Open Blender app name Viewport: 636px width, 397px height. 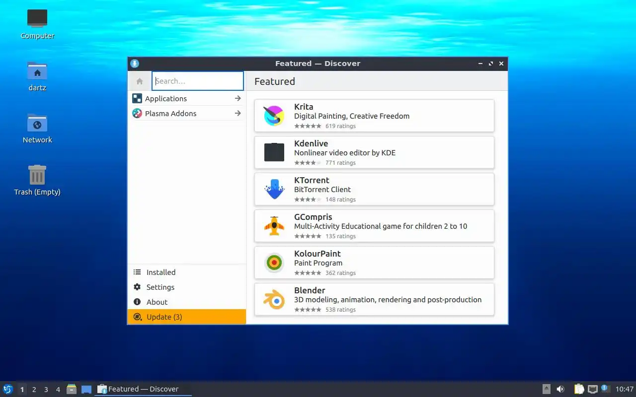pyautogui.click(x=310, y=290)
